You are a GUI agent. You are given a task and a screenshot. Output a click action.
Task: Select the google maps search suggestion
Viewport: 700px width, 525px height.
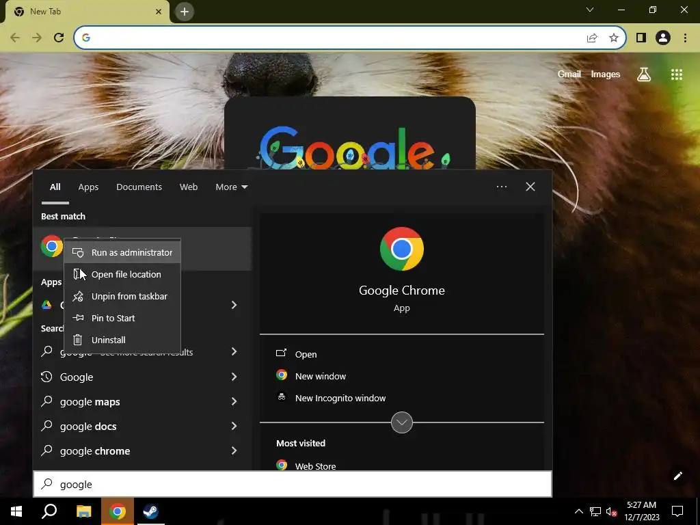142,401
